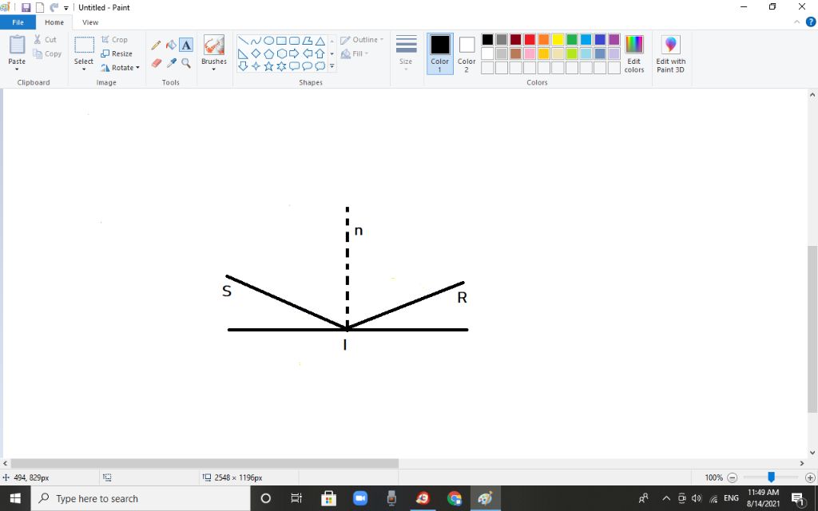The width and height of the screenshot is (818, 511).
Task: Choose the Up arrow shape
Action: click(320, 53)
